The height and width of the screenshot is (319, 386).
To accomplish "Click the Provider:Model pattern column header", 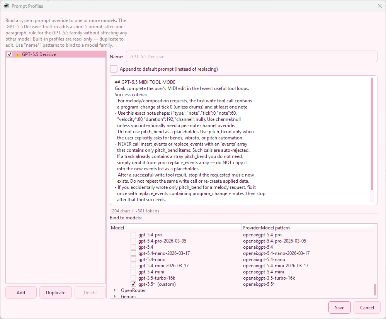I will 308,228.
